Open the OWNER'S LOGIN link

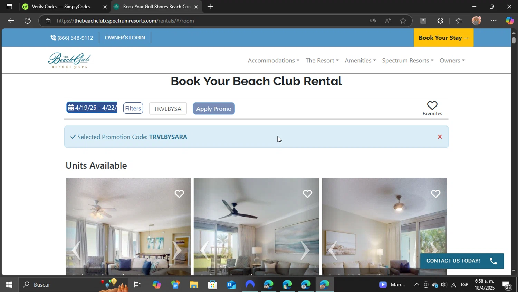pyautogui.click(x=125, y=37)
